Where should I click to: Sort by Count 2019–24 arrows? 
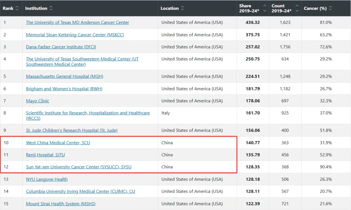tap(297, 8)
